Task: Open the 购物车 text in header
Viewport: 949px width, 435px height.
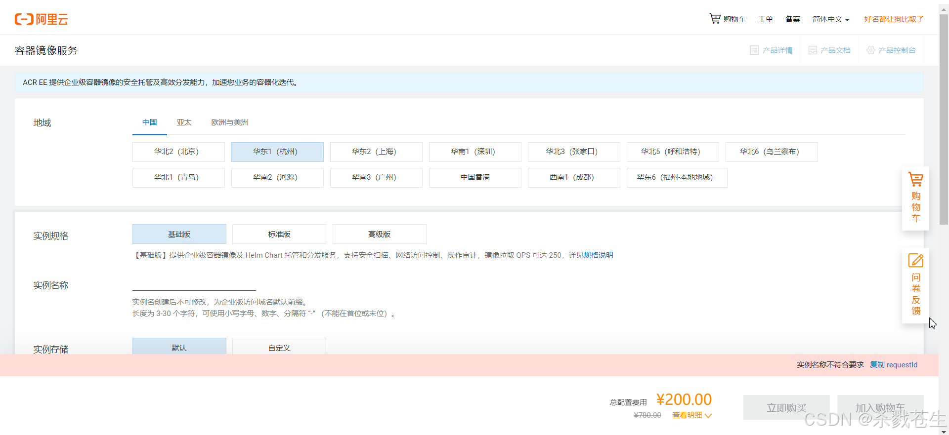Action: pos(734,19)
